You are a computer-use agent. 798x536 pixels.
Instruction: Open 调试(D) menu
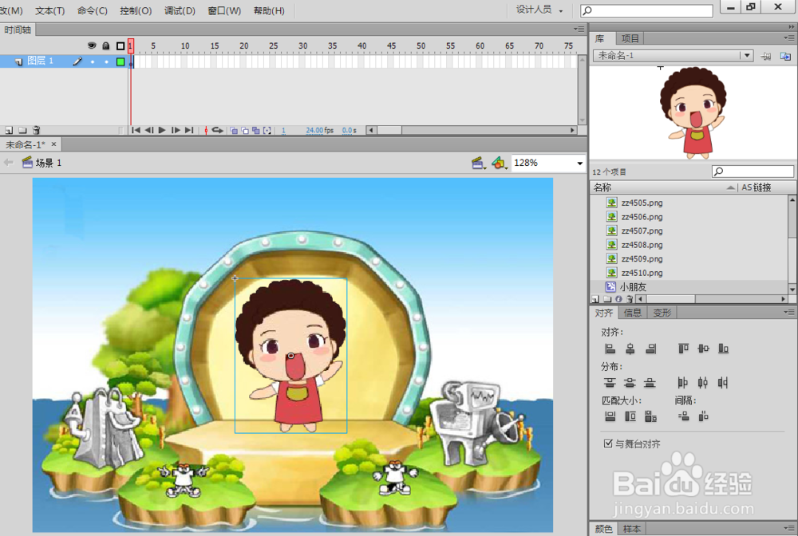pos(180,10)
